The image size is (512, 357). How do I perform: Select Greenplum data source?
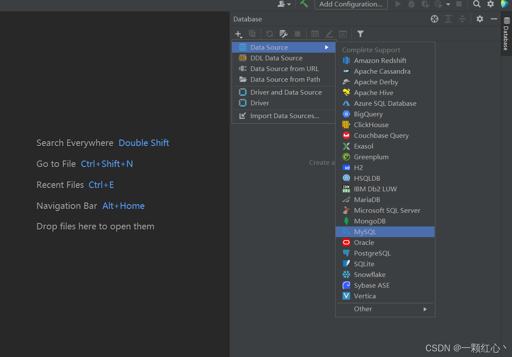pyautogui.click(x=385, y=157)
